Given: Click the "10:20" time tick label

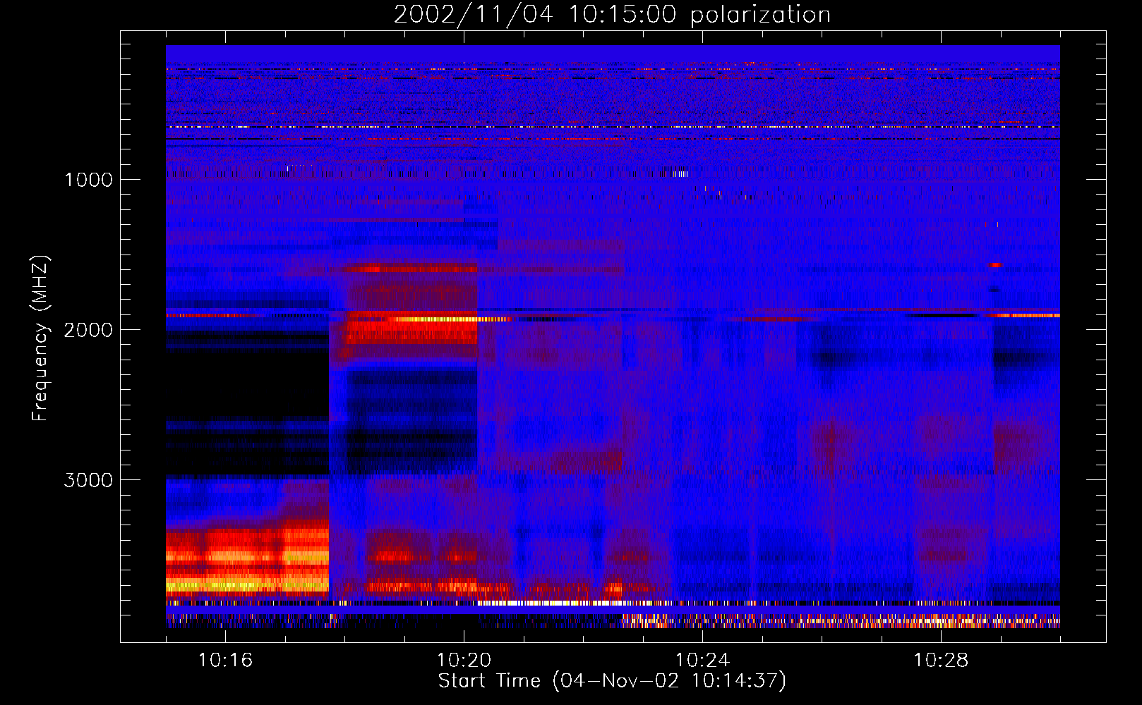Looking at the screenshot, I should [x=464, y=661].
